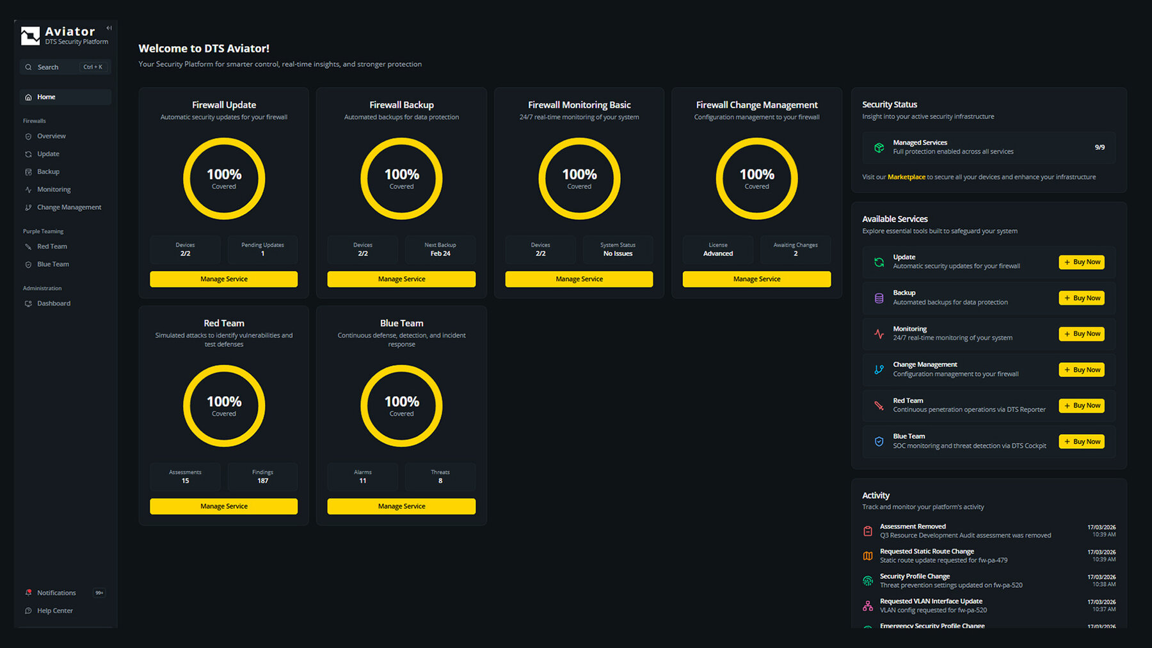Open Notifications with the bell icon

[28, 593]
